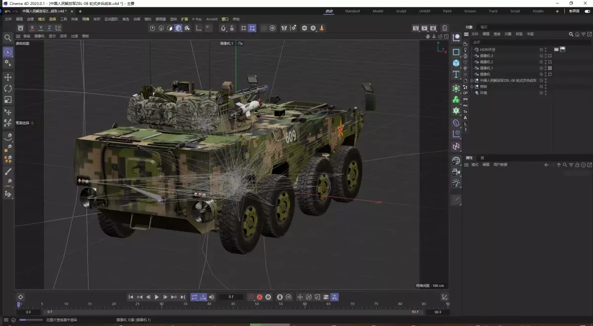Open the rectangle spline tool icon
Viewport: 593px width, 326px height.
click(456, 51)
